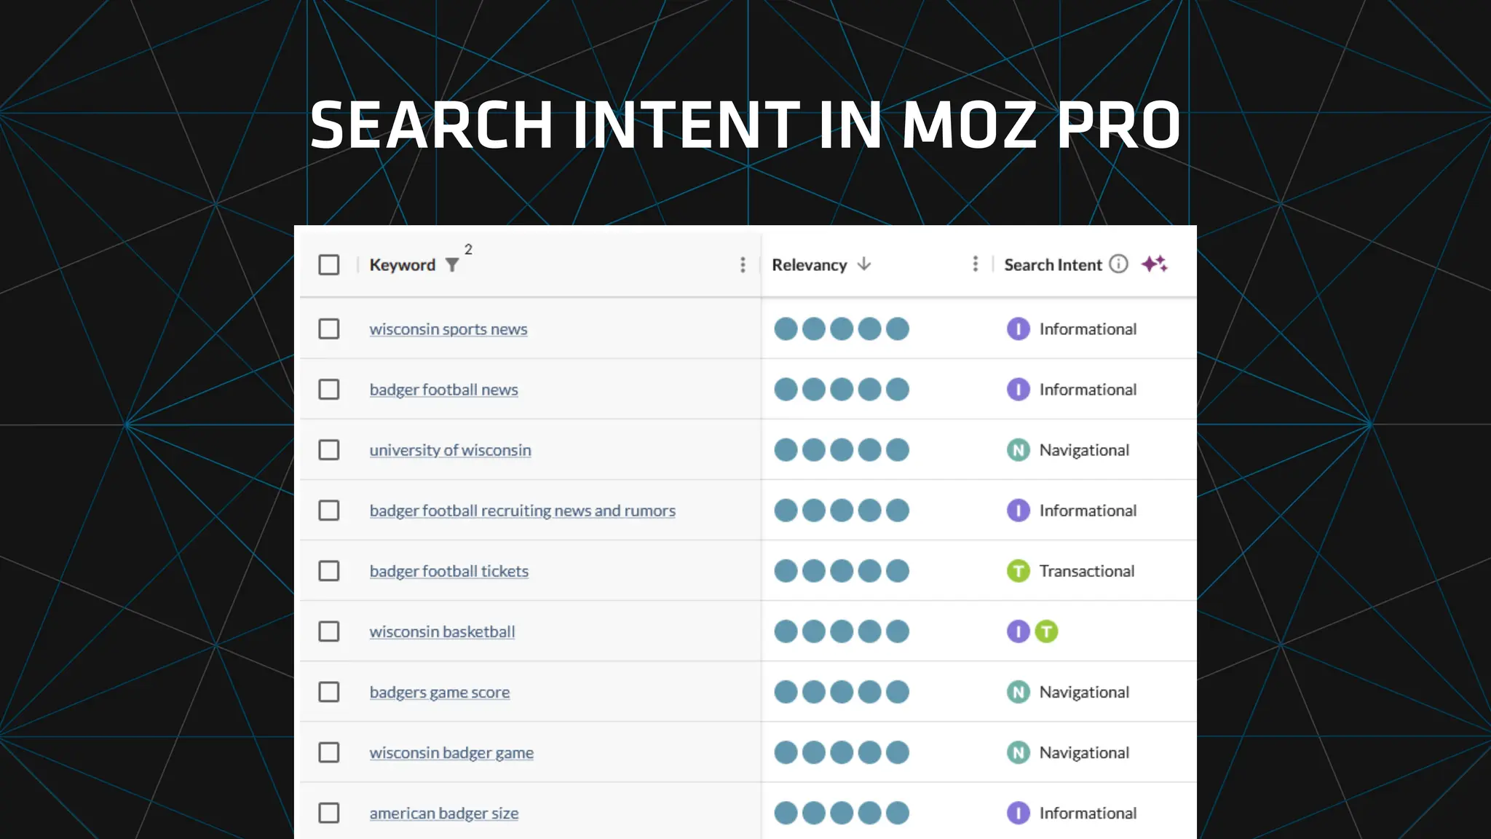
Task: Click the Search Intent info icon
Action: point(1118,264)
